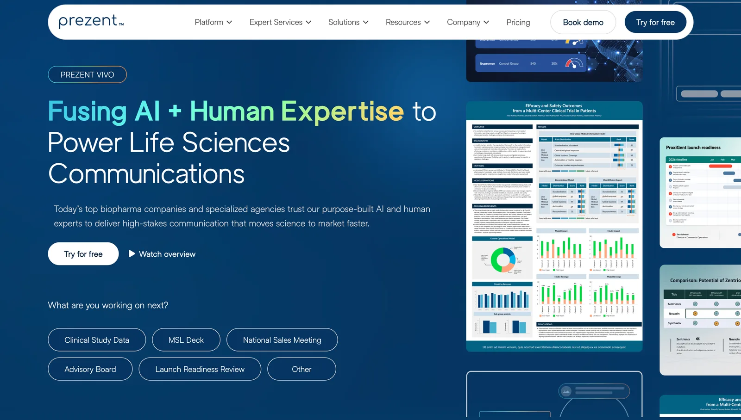Choose Launch Readiness Review option
The height and width of the screenshot is (420, 741).
click(200, 369)
